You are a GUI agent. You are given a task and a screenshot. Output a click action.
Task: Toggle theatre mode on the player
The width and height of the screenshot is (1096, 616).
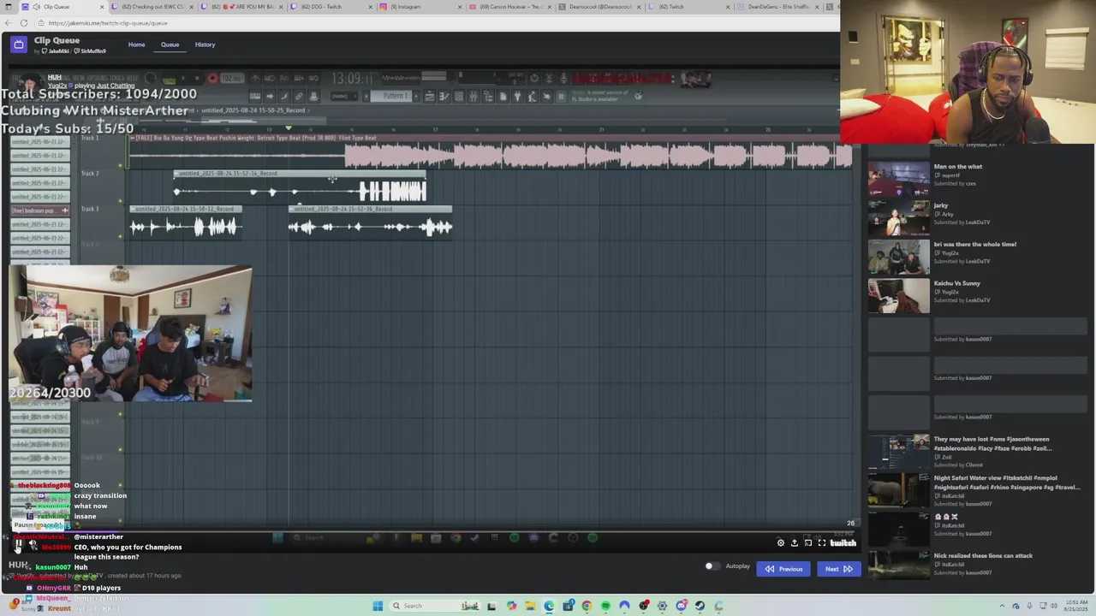(x=807, y=543)
